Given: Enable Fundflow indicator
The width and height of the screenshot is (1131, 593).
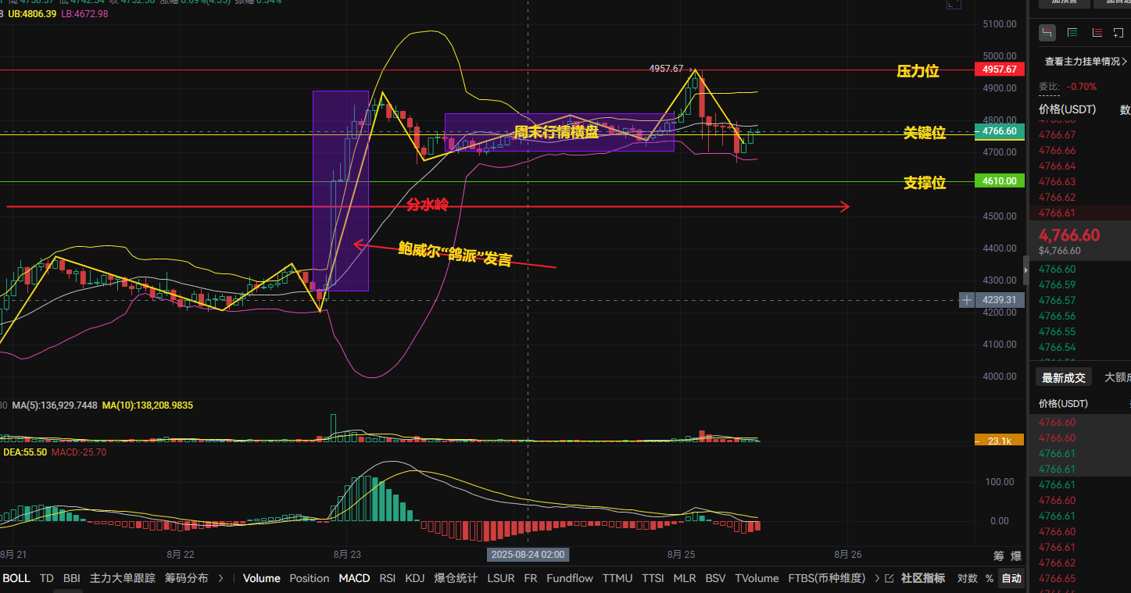Looking at the screenshot, I should tap(570, 578).
